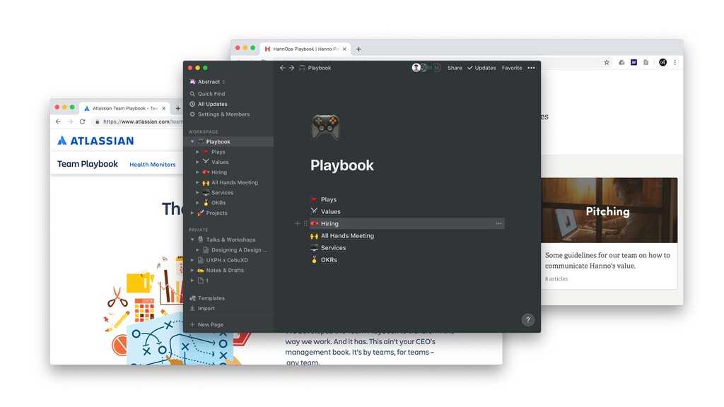Click the Playbook breadcrumb in the top bar
This screenshot has width=724, height=407.
point(315,68)
